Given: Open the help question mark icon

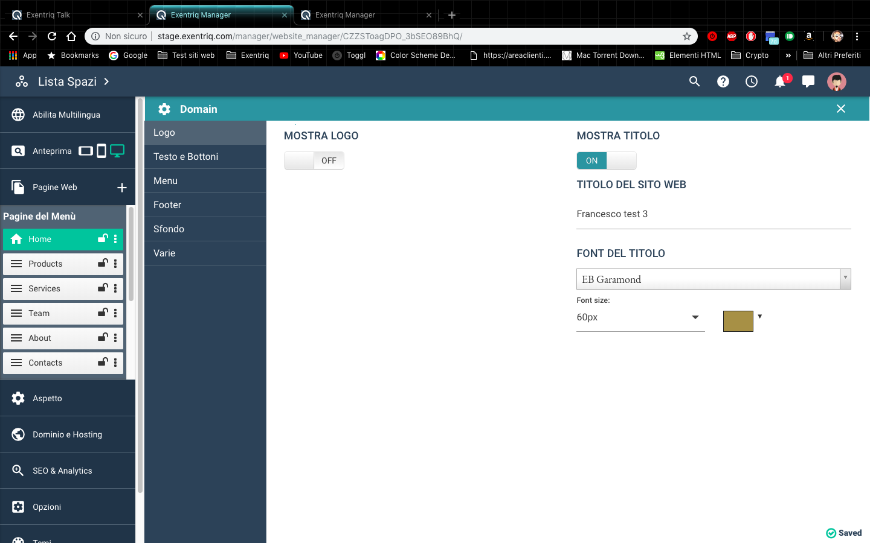Looking at the screenshot, I should click(723, 81).
